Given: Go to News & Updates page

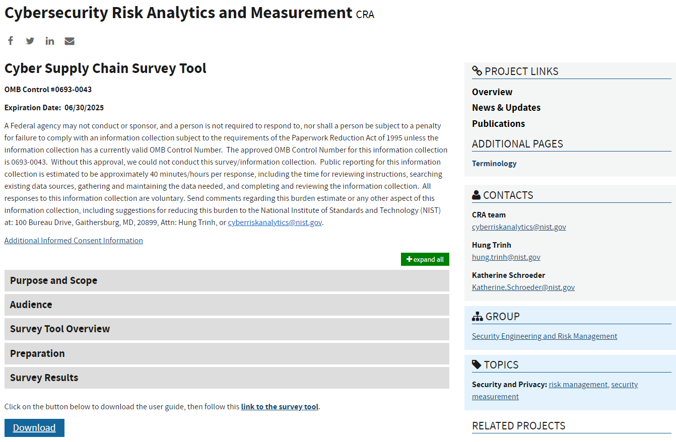Looking at the screenshot, I should pos(506,108).
